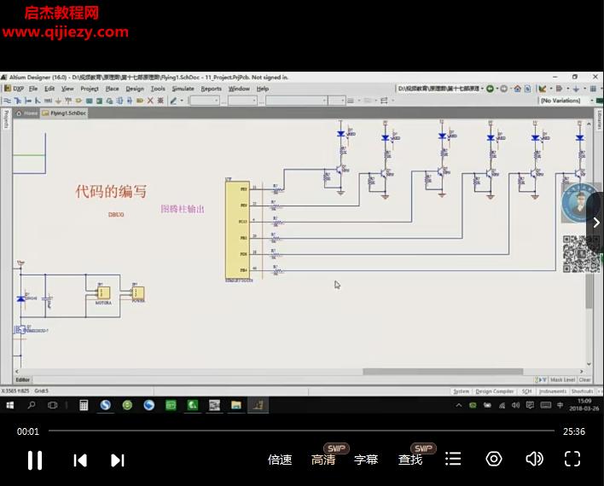The image size is (604, 486).
Task: Switch to the Home tab
Action: click(x=26, y=113)
